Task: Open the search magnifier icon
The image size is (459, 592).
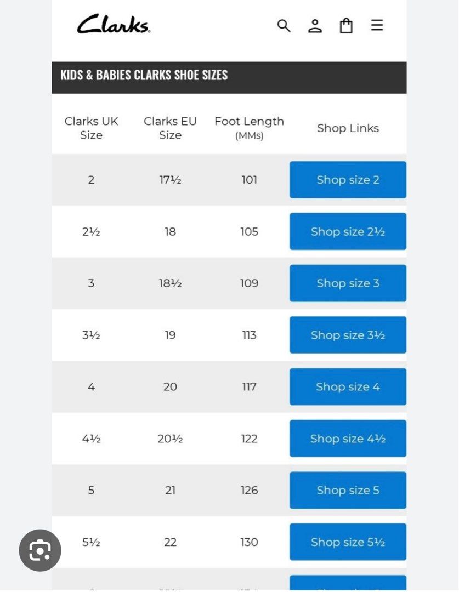Action: click(x=284, y=25)
